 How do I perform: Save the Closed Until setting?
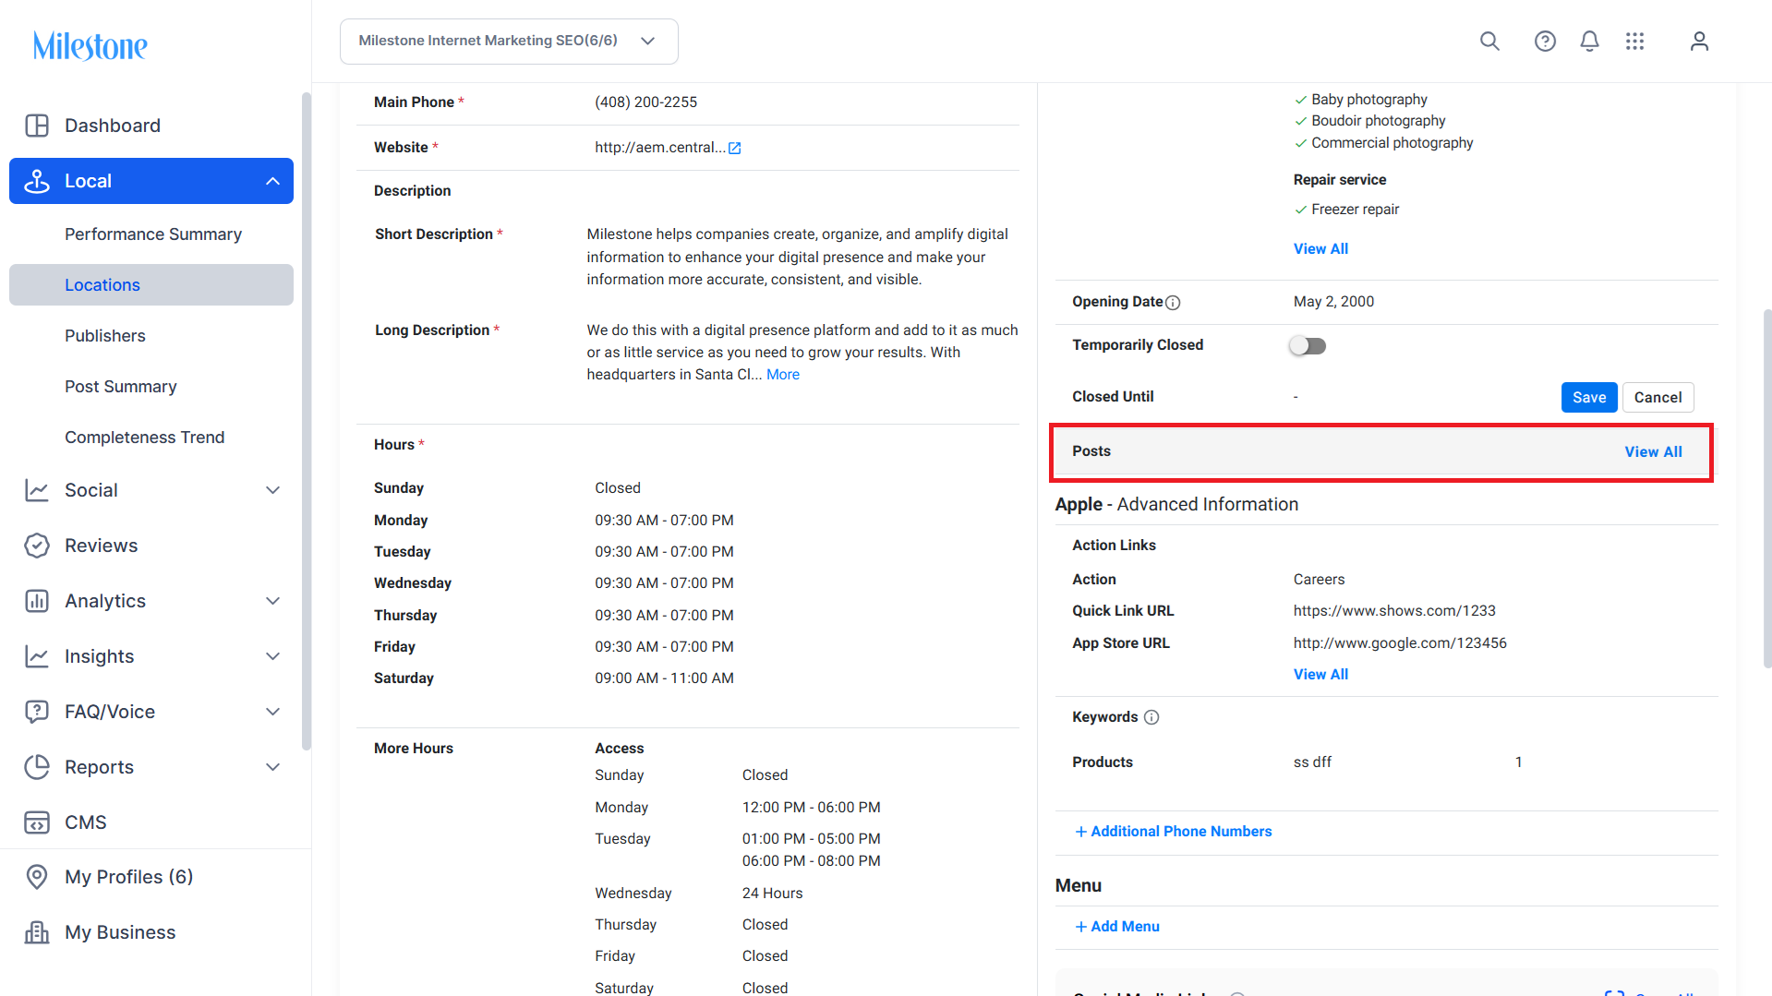coord(1589,397)
